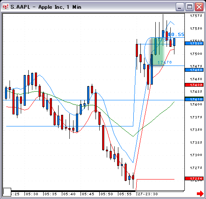Minimize the S.AAPL chart window

pos(180,7)
